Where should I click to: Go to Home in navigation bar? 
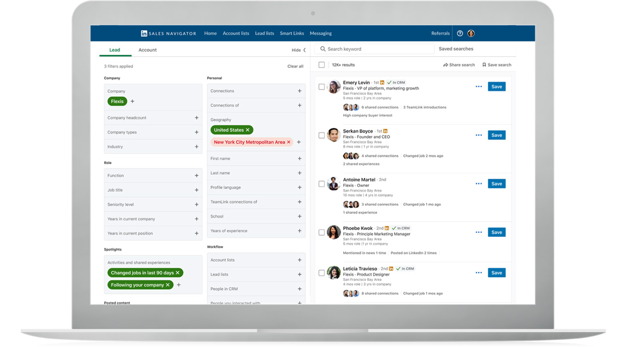pyautogui.click(x=210, y=33)
